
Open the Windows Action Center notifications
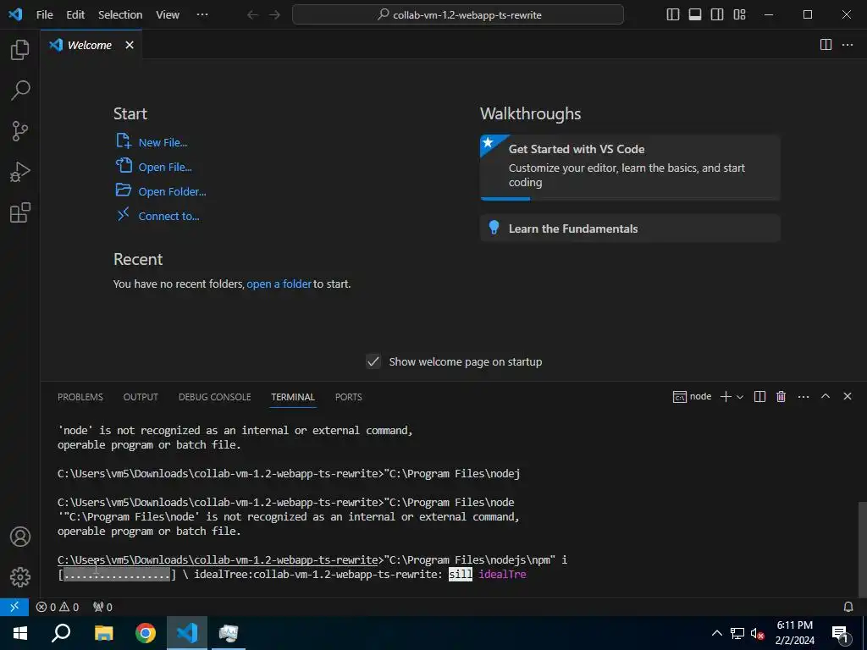[841, 633]
